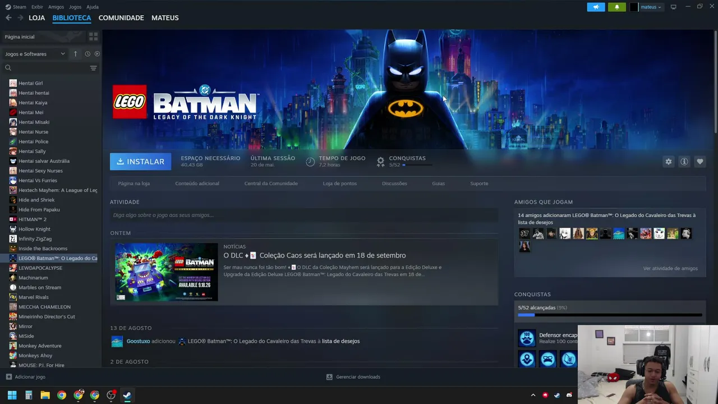The height and width of the screenshot is (404, 718).
Task: Open Gerenciar downloads
Action: point(353,377)
